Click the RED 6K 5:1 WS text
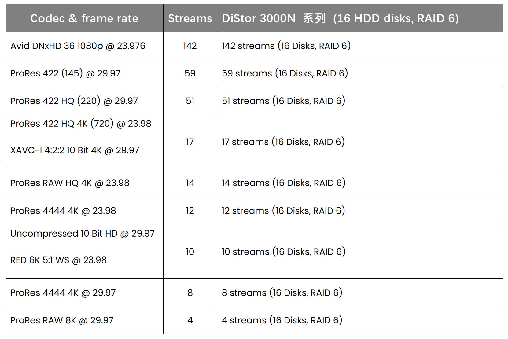The width and height of the screenshot is (508, 339). [58, 260]
